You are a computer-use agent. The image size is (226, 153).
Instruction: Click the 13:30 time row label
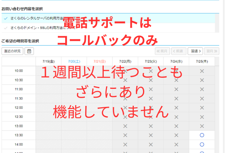[x=19, y=135]
